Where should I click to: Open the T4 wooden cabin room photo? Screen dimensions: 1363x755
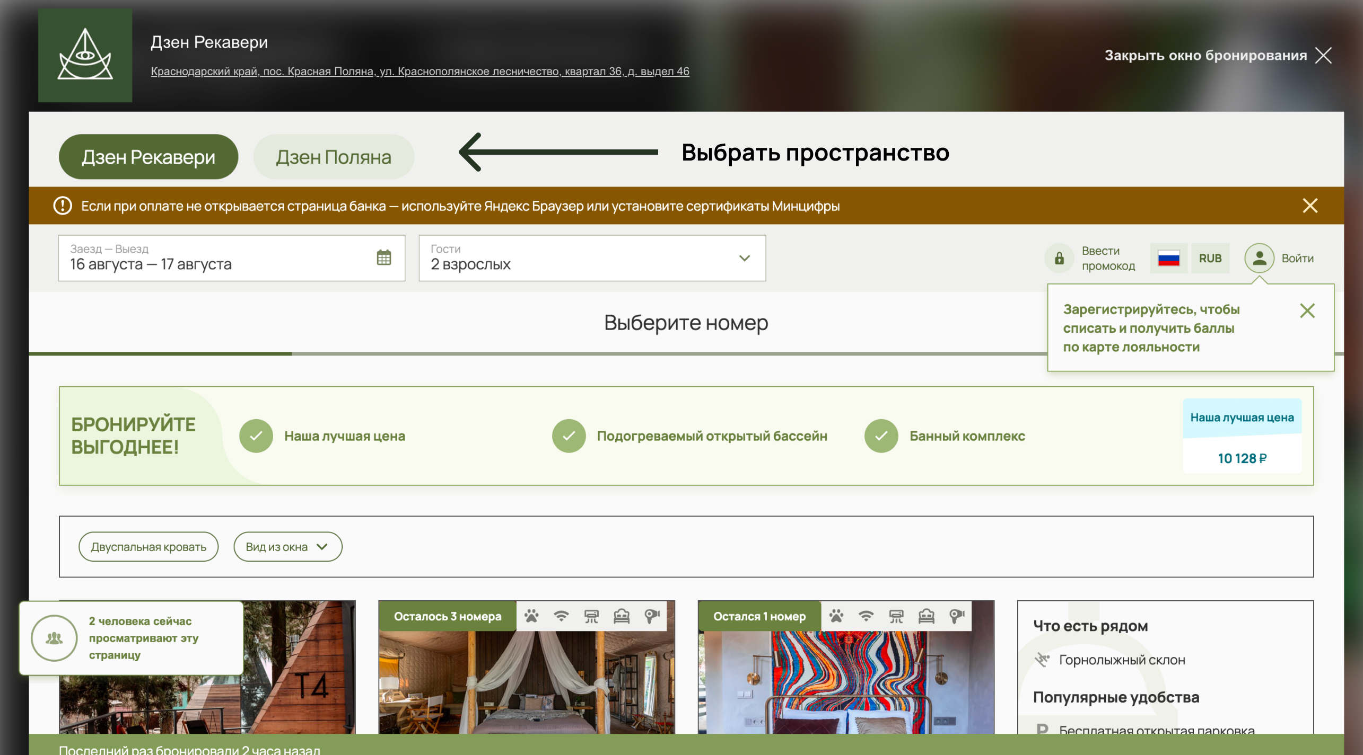point(207,667)
